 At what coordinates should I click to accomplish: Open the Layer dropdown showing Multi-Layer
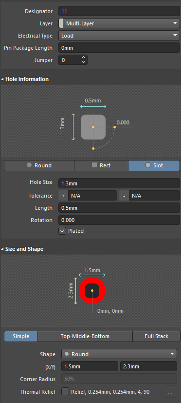pos(121,23)
